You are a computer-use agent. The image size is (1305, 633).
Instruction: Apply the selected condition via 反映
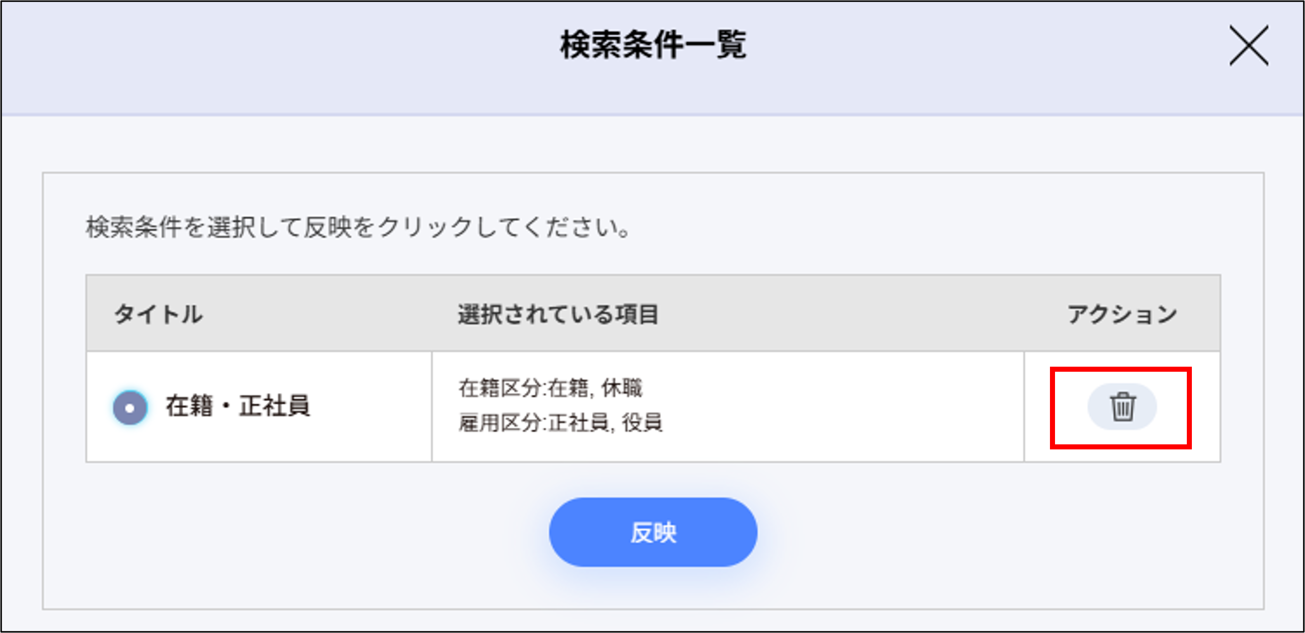pos(652,531)
